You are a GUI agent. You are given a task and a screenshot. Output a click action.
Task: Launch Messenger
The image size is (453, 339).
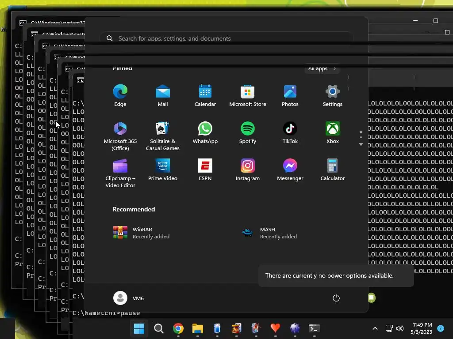coord(290,170)
